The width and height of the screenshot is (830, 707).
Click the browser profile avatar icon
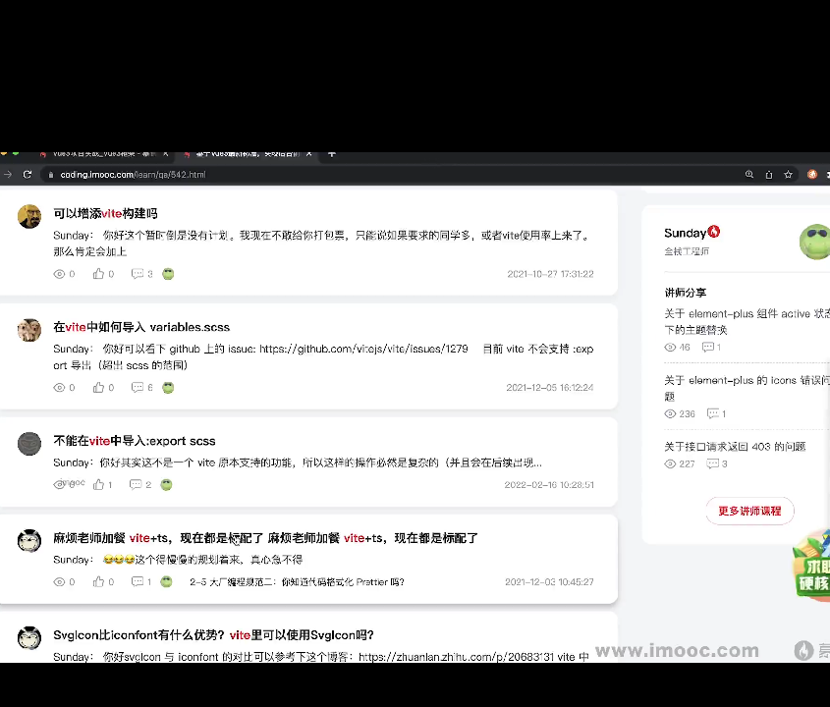[x=811, y=174]
